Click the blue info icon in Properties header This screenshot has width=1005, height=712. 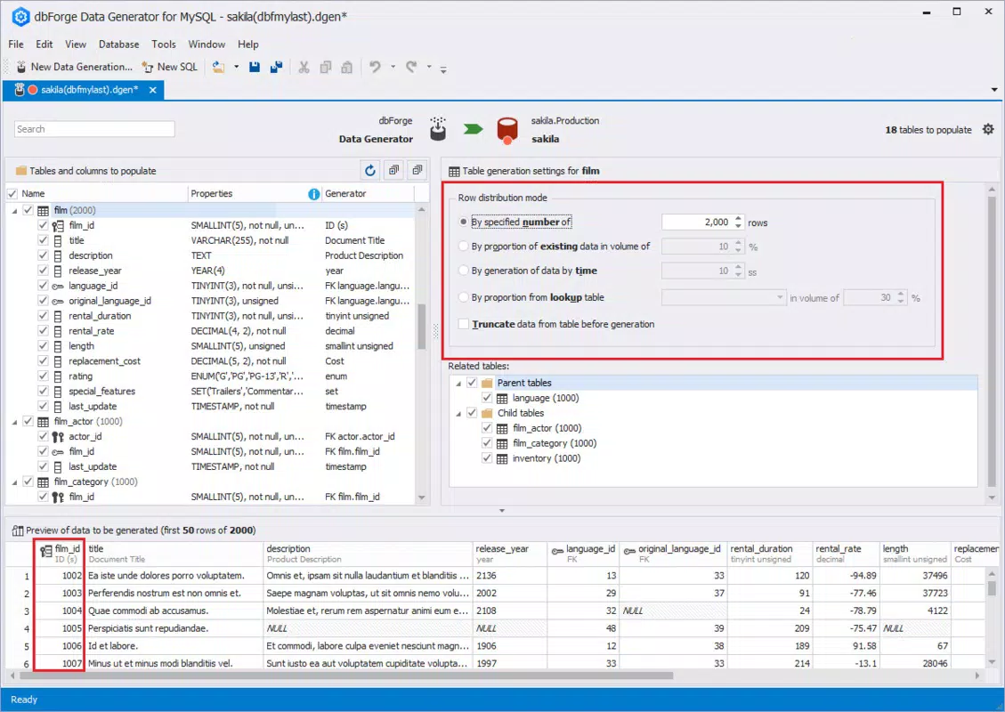click(x=313, y=194)
